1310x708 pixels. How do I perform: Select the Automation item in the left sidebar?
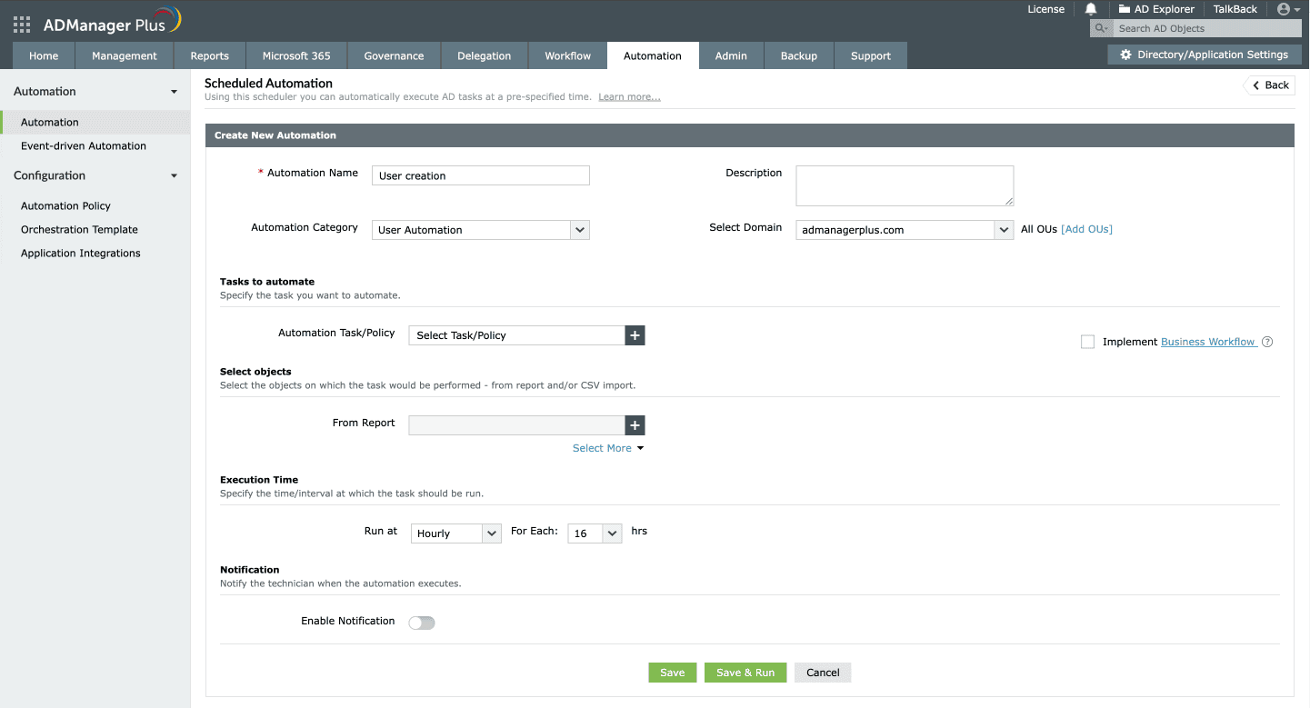click(x=50, y=122)
